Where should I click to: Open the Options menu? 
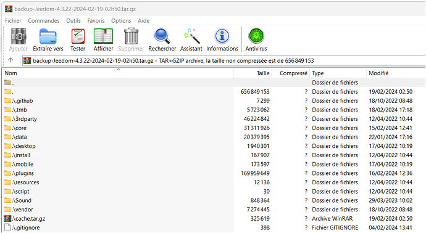coord(121,20)
